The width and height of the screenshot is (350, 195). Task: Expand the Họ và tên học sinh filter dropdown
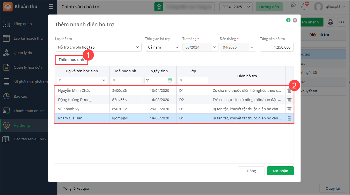(104, 80)
